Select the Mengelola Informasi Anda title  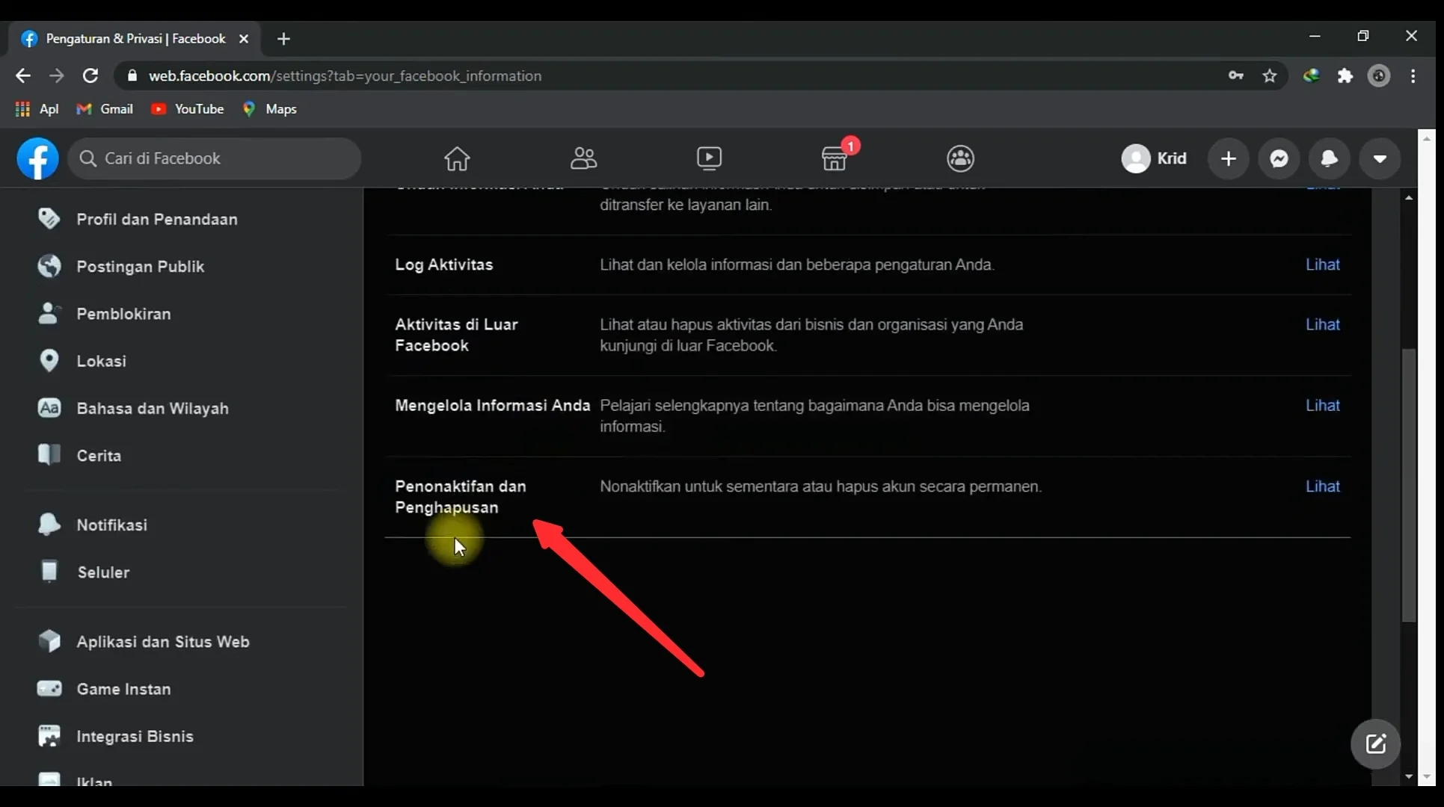coord(492,406)
